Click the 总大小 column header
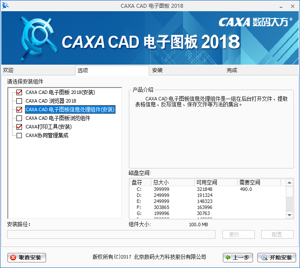The width and height of the screenshot is (300, 268). click(x=173, y=183)
